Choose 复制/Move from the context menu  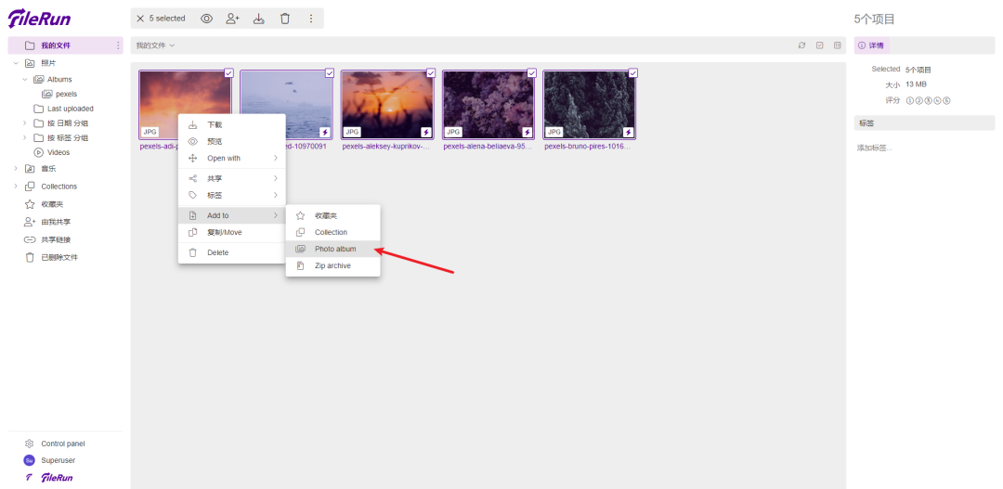[231, 232]
